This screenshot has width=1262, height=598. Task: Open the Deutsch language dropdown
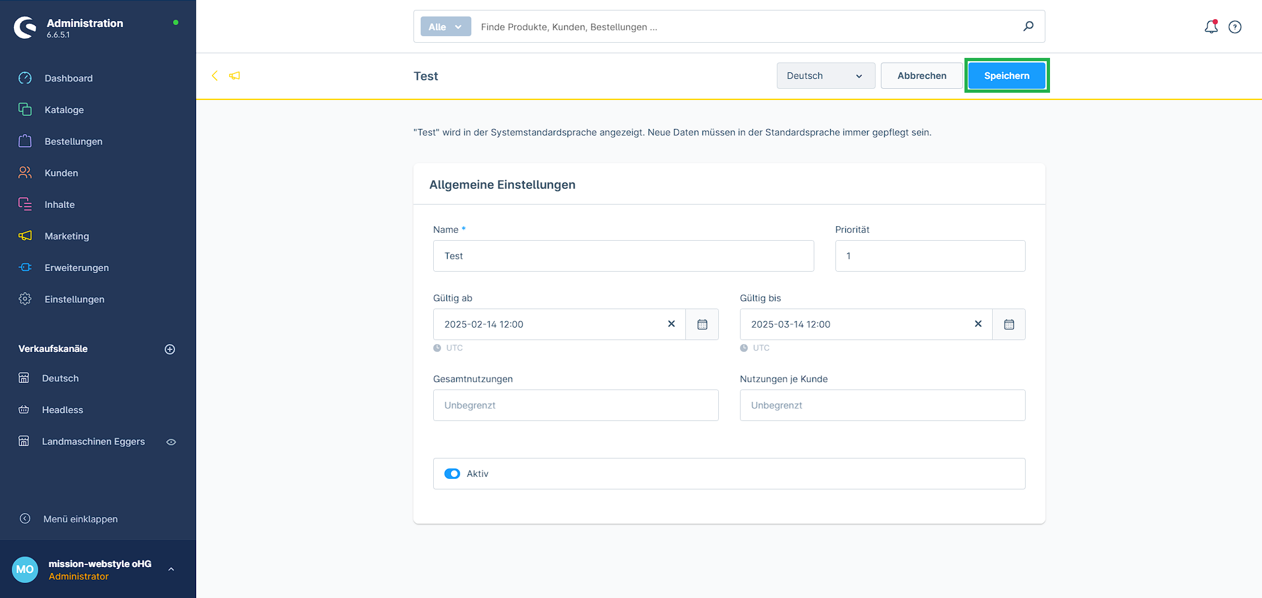pos(826,76)
